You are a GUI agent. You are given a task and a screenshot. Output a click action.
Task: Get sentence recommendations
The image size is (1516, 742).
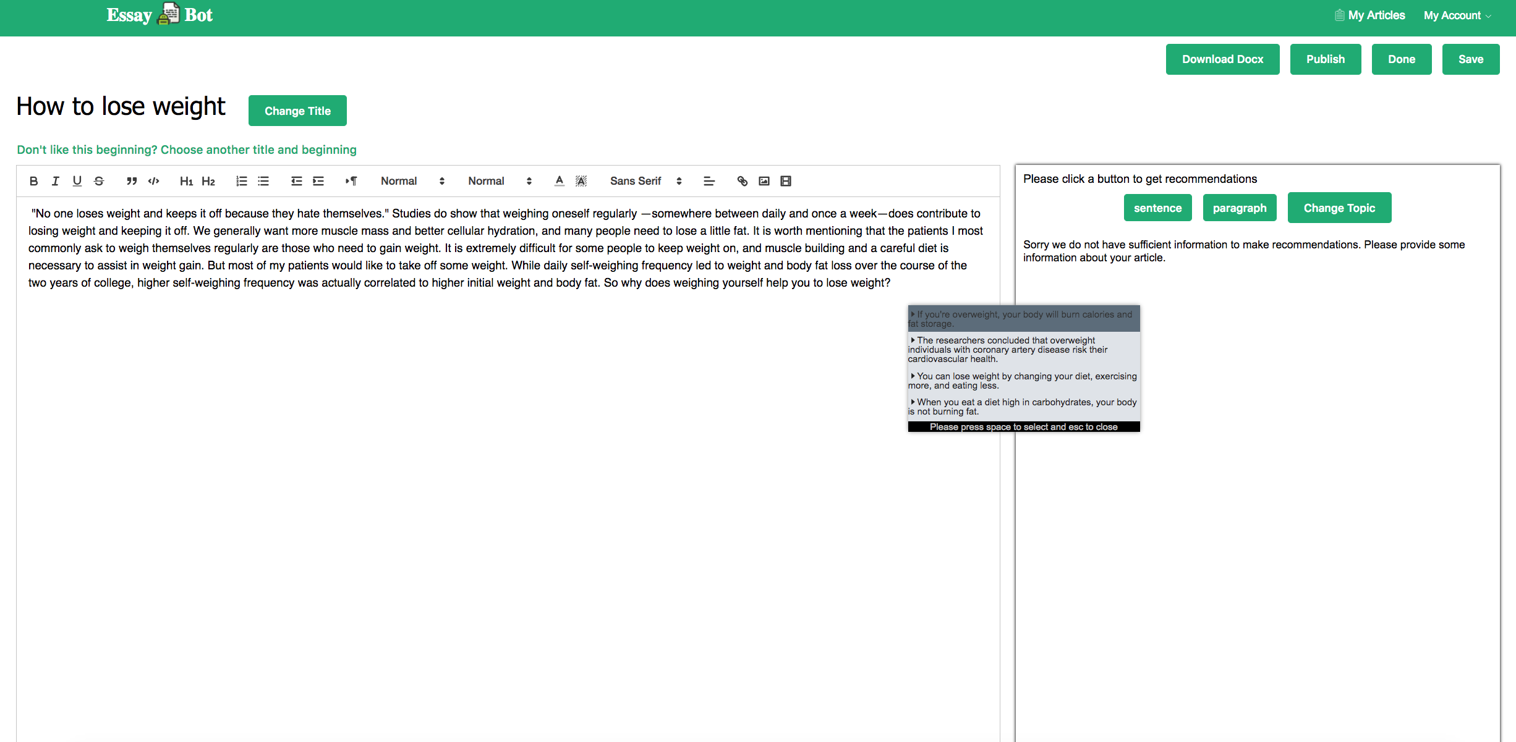pyautogui.click(x=1157, y=208)
